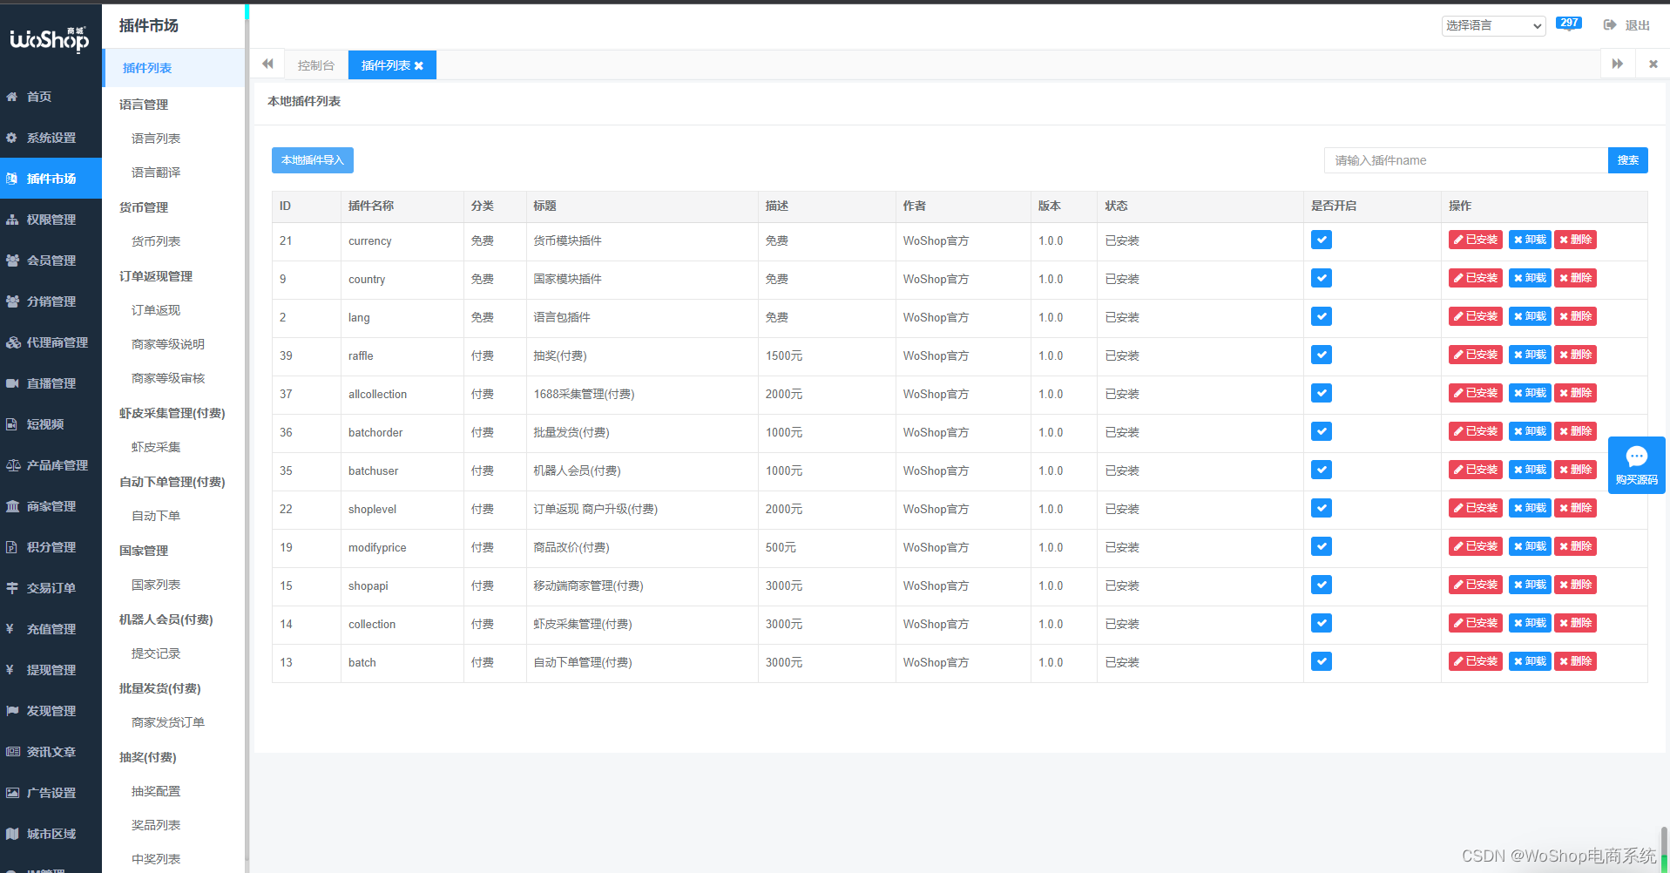Switch to the 控制台 tab

315,65
